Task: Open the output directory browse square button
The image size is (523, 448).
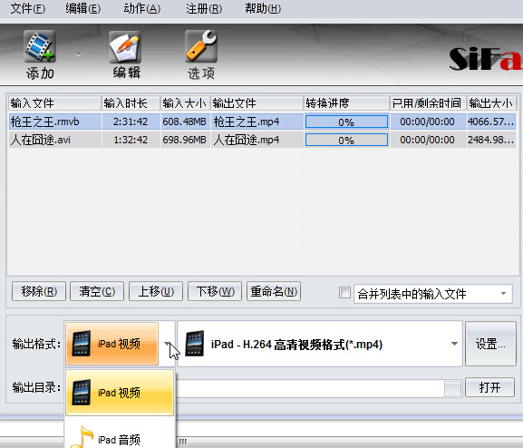Action: tap(453, 388)
